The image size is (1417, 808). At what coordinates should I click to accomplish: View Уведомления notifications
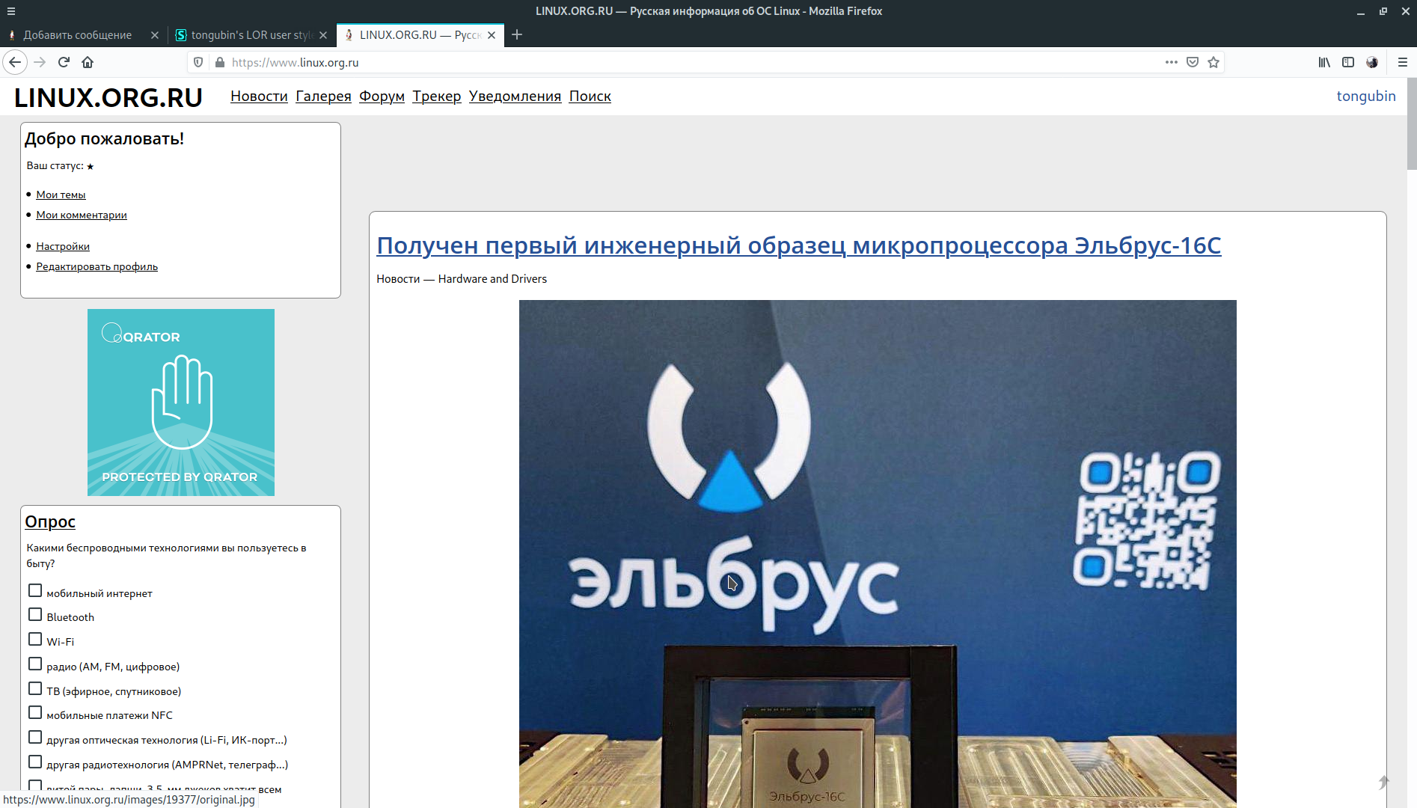pyautogui.click(x=515, y=97)
